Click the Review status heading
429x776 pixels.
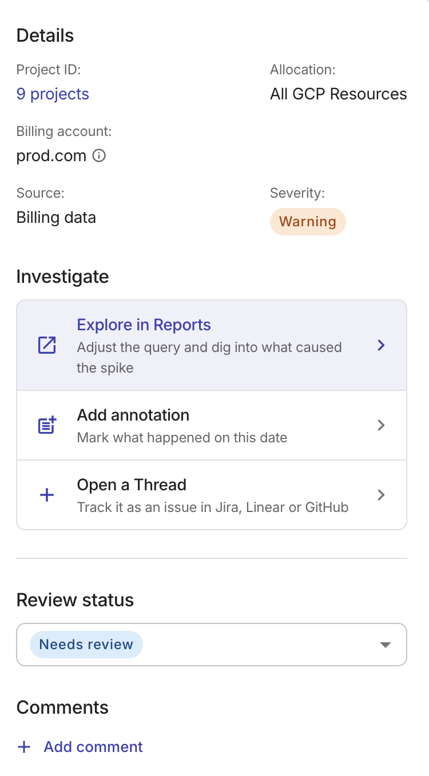(75, 600)
